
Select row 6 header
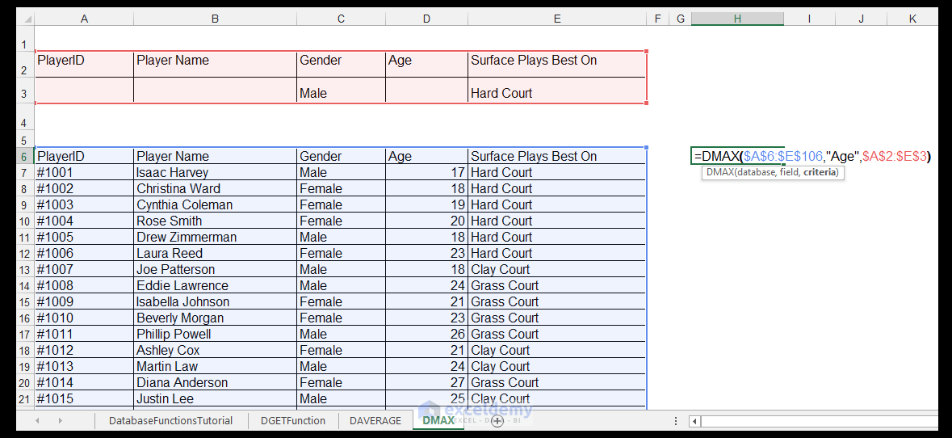25,156
